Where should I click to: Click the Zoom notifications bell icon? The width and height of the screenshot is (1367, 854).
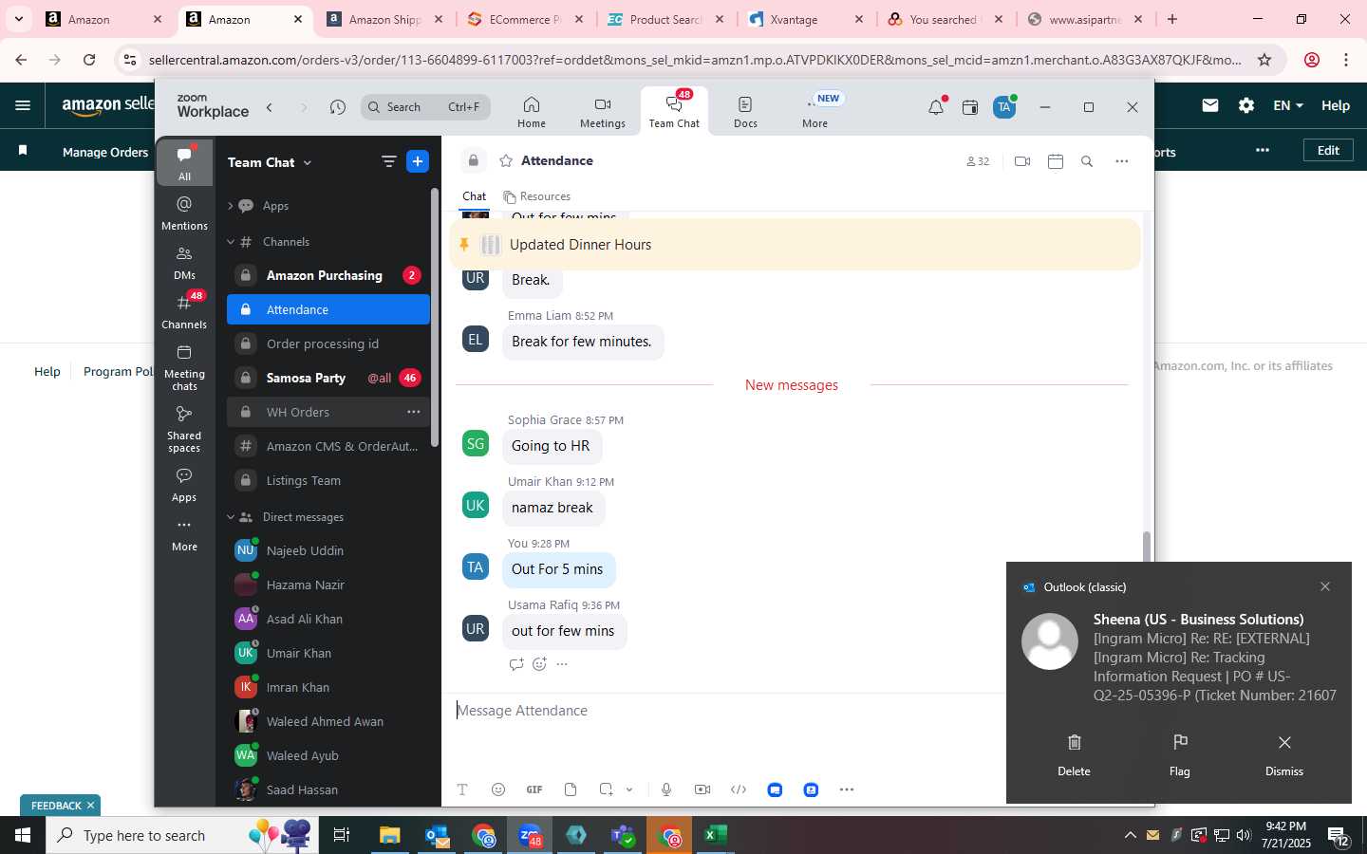point(936,107)
